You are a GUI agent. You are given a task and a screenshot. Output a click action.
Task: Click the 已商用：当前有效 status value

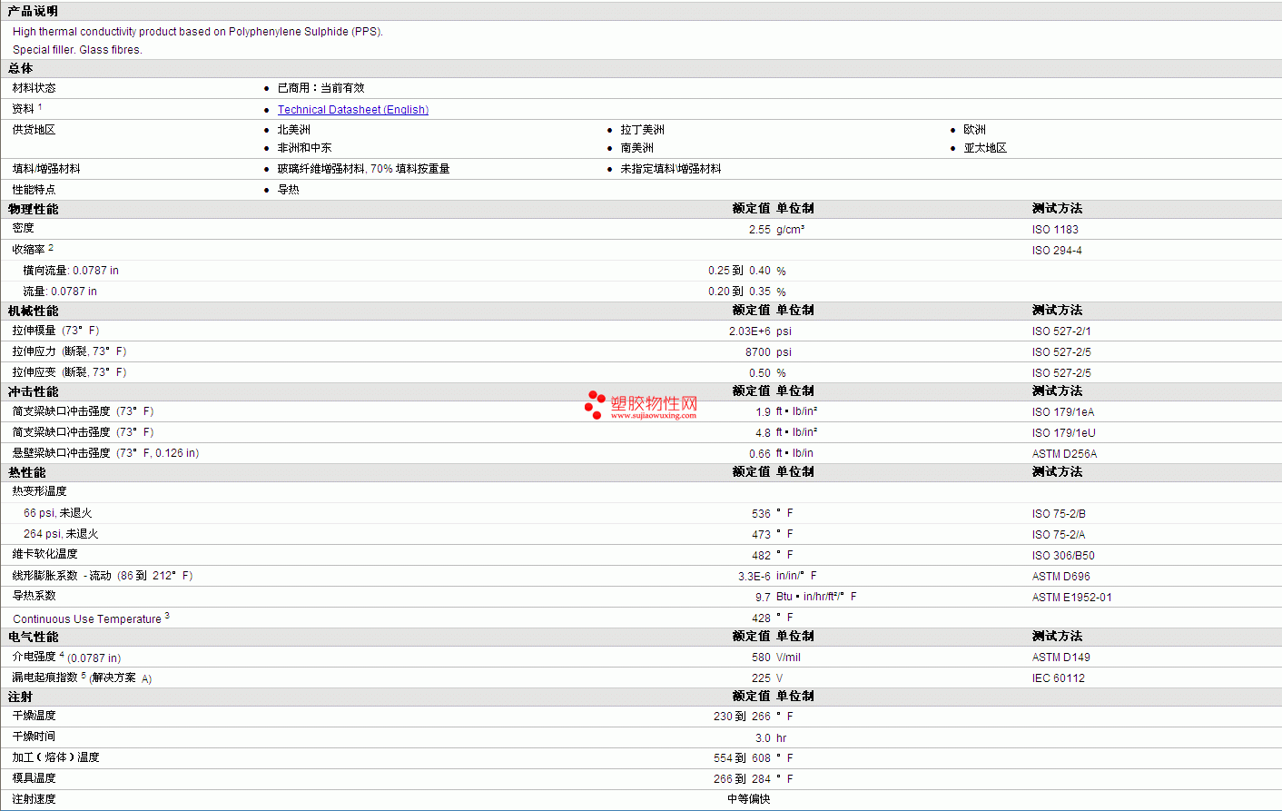pos(320,88)
